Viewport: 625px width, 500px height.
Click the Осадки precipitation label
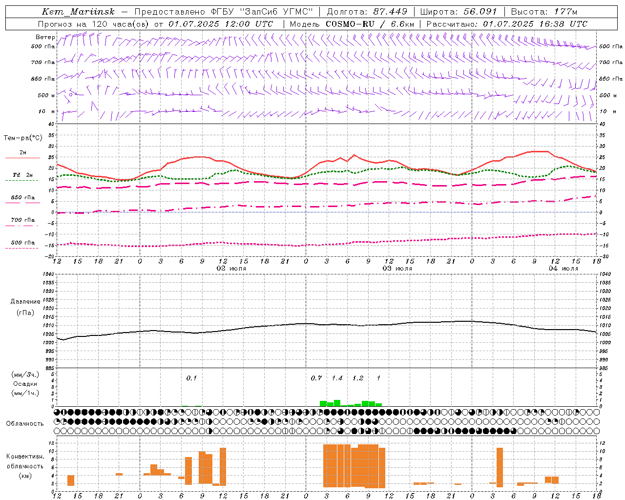25,384
